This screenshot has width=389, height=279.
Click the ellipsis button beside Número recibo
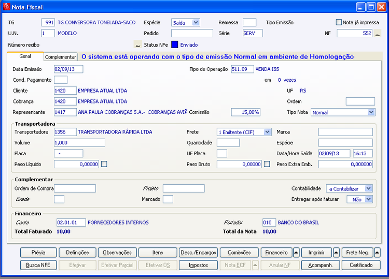(x=137, y=45)
